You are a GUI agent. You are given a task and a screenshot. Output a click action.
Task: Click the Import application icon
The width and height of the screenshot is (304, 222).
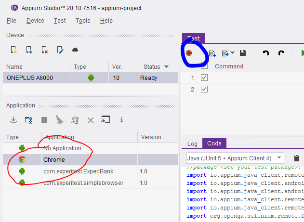pyautogui.click(x=106, y=119)
